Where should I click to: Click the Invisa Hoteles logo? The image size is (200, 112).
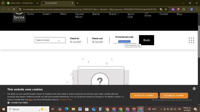point(19,18)
